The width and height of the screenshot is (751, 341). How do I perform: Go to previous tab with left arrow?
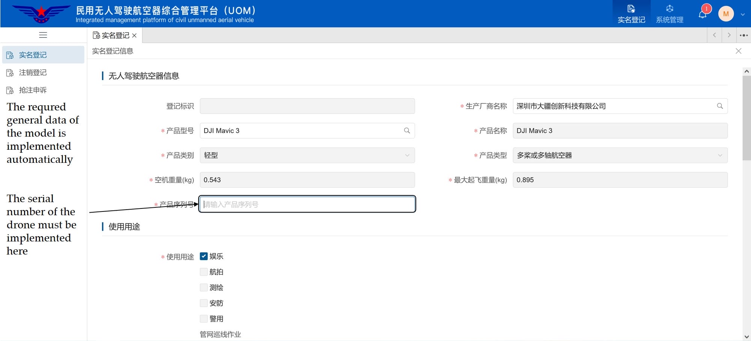point(715,35)
